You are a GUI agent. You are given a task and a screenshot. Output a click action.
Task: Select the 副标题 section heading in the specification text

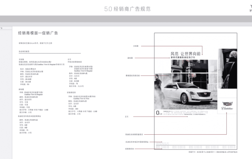(x=21, y=89)
